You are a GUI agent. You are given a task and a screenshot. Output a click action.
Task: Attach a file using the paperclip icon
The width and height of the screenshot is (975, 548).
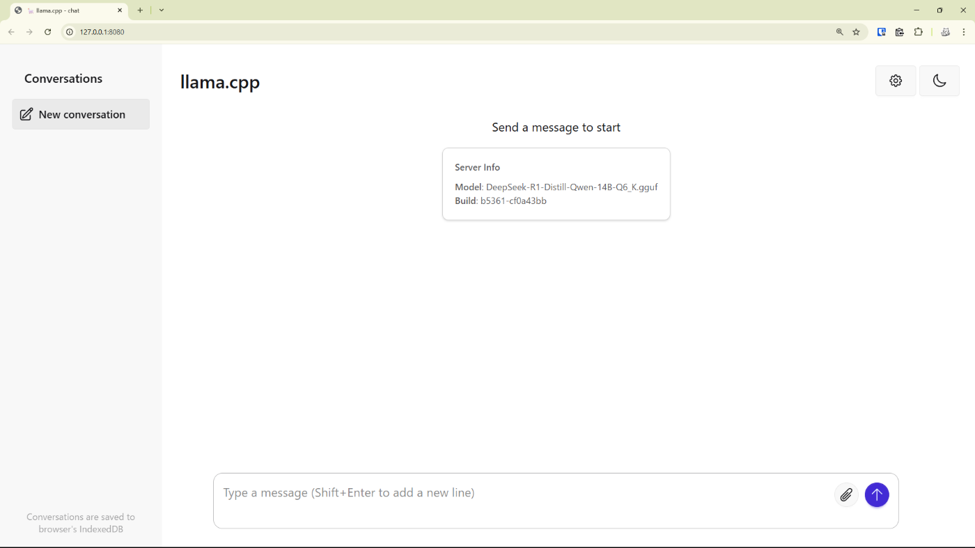point(846,495)
